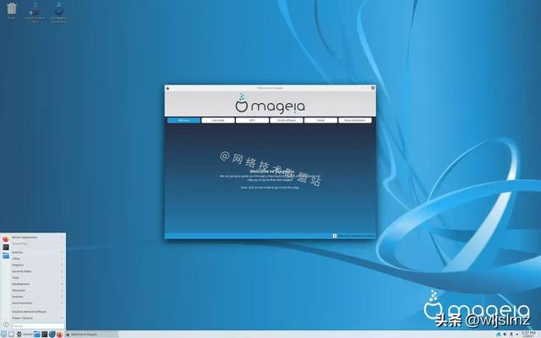This screenshot has width=541, height=338.
Task: Click the round icon beside the menu search field
Action: pyautogui.click(x=6, y=324)
